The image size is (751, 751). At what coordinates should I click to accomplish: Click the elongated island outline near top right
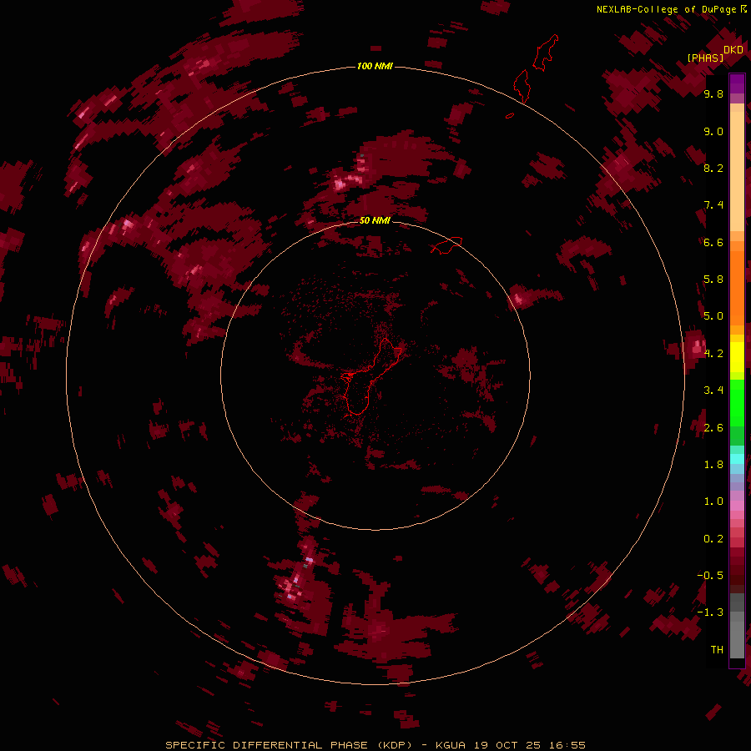coord(546,53)
